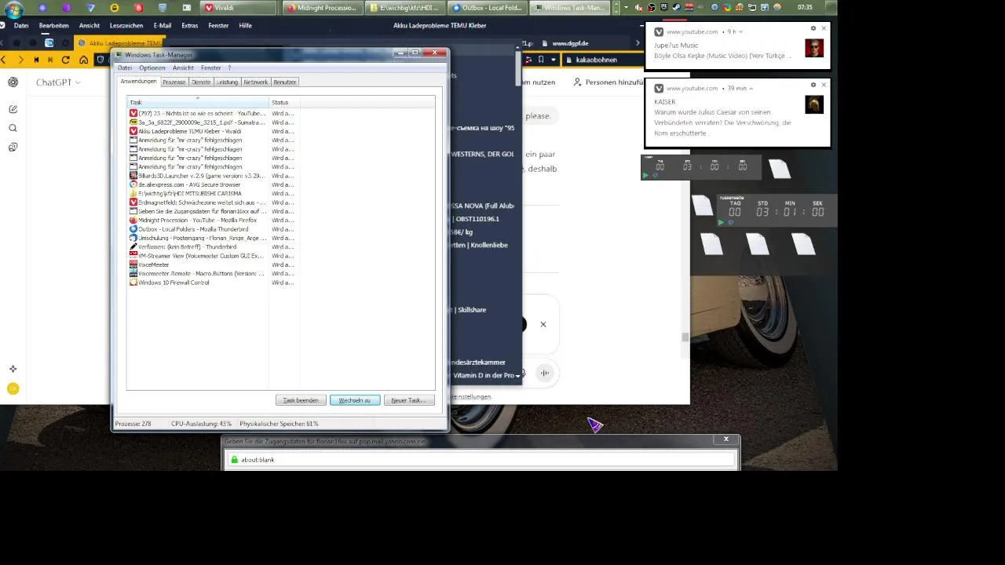
Task: Select the Midnight Procession Firefox task icon
Action: 133,221
